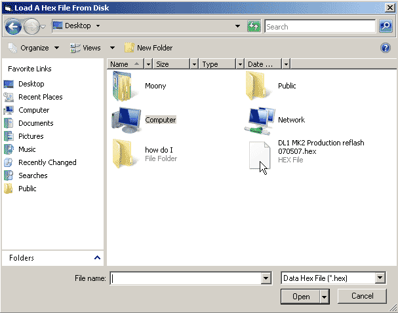Click the Back navigation arrow button

click(13, 27)
